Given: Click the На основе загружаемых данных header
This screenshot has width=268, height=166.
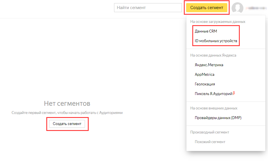Looking at the screenshot, I should 218,21.
